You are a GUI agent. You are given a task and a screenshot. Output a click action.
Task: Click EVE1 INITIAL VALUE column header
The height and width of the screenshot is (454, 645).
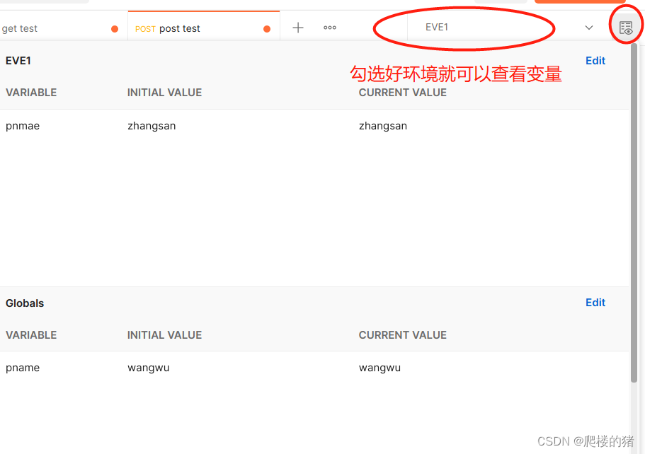click(x=164, y=93)
